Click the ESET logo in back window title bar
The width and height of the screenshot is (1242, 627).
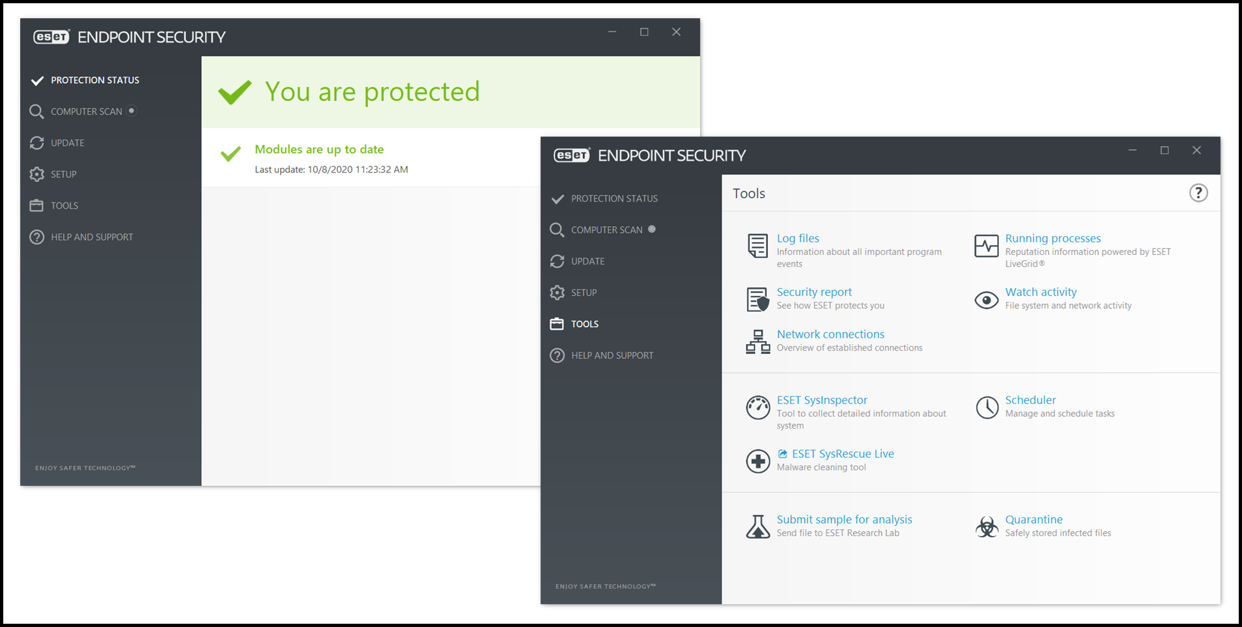tap(51, 37)
